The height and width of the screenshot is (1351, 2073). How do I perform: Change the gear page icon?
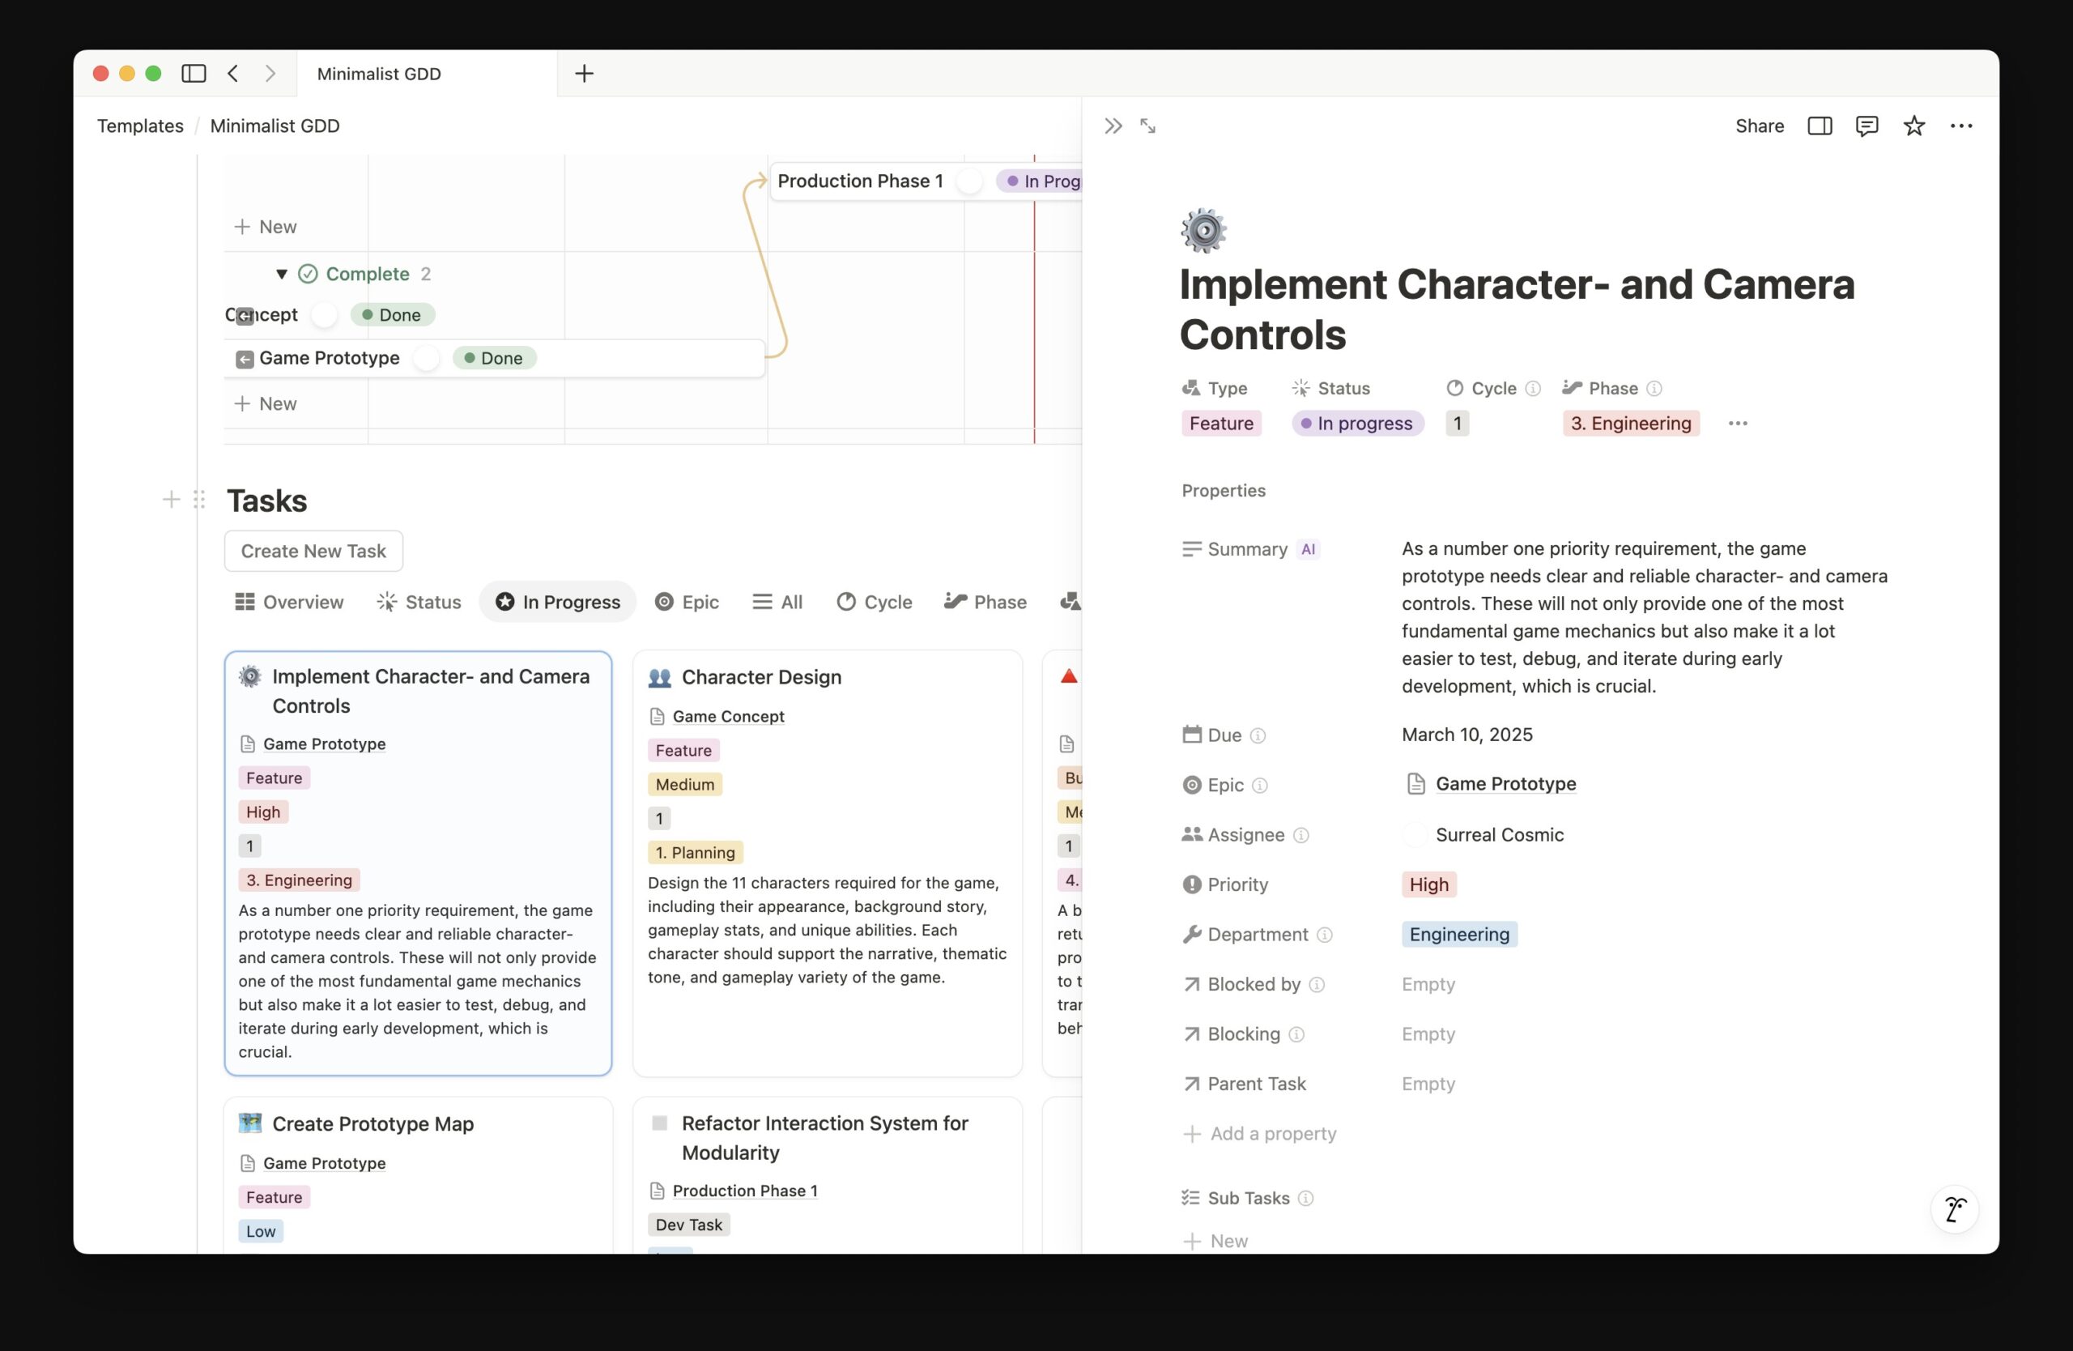click(1204, 231)
